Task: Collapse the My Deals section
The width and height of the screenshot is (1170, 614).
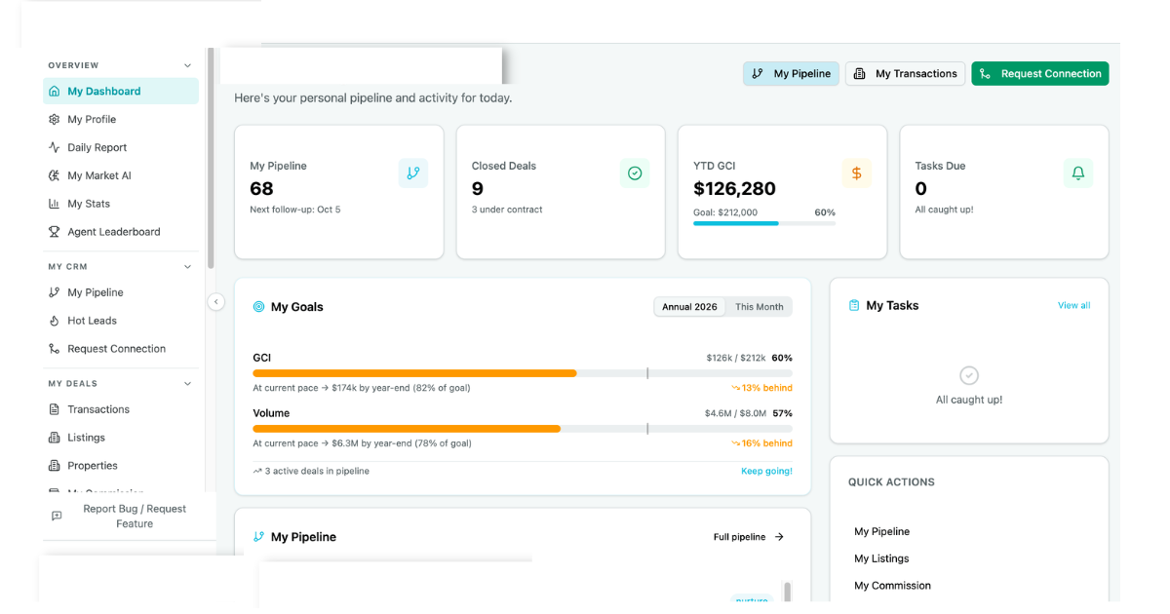Action: (188, 384)
